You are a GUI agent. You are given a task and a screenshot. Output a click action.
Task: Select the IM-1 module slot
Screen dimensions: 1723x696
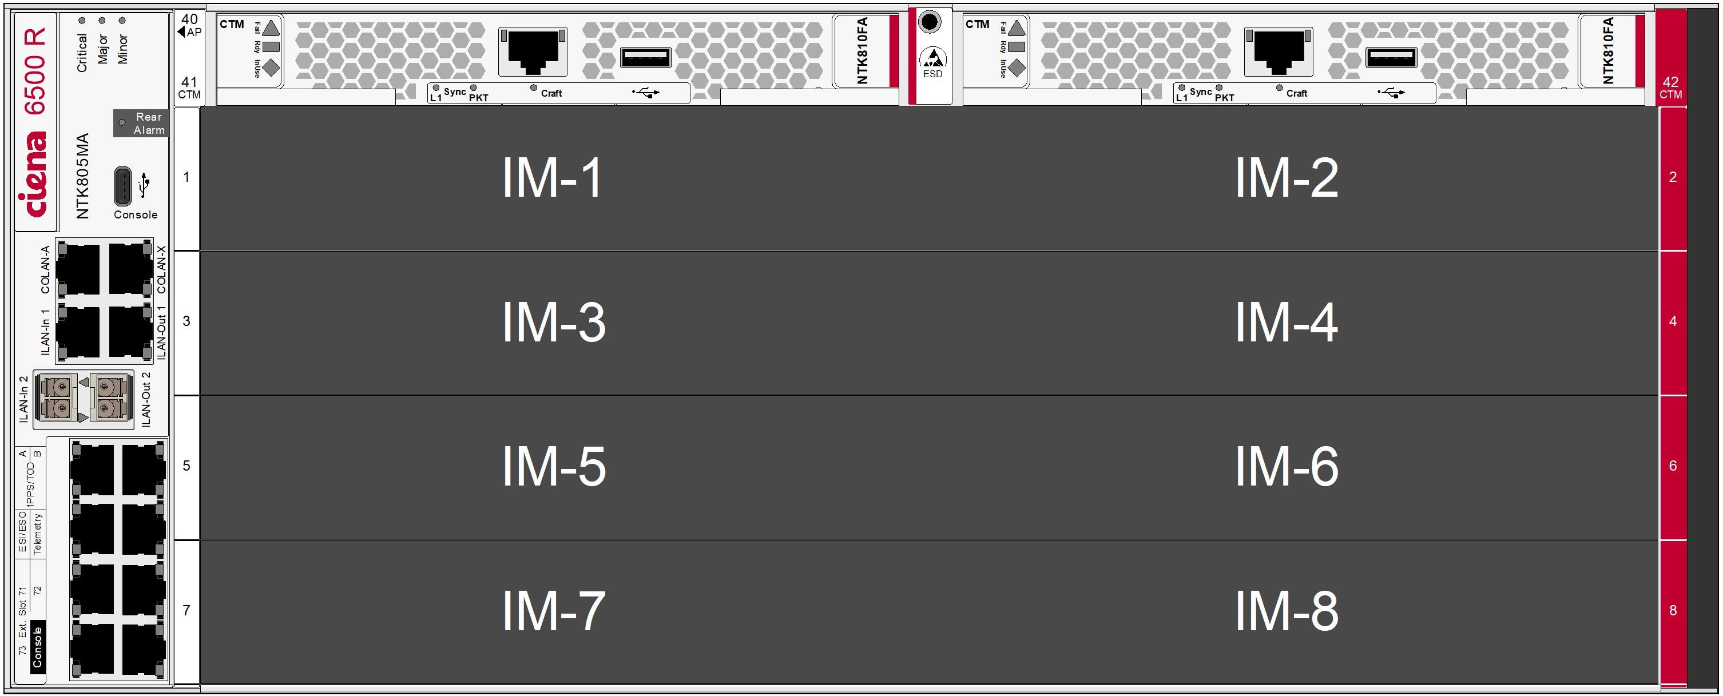[x=553, y=178]
